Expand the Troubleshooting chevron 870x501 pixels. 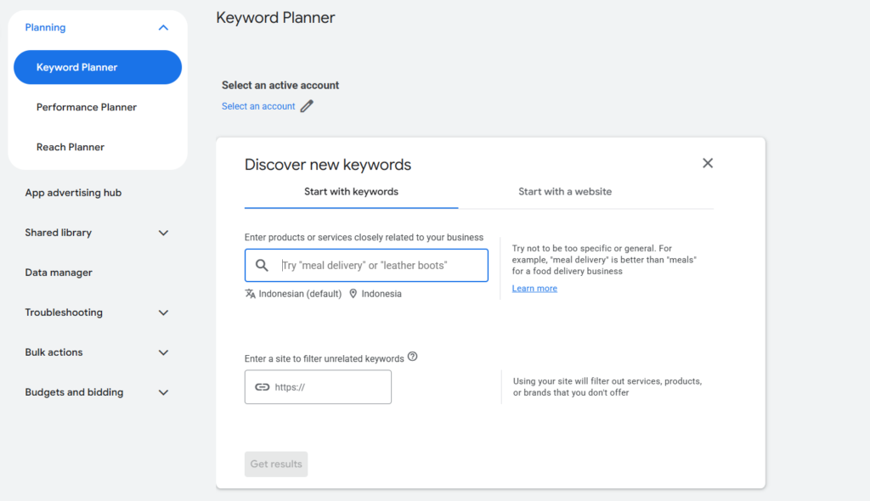(x=163, y=313)
